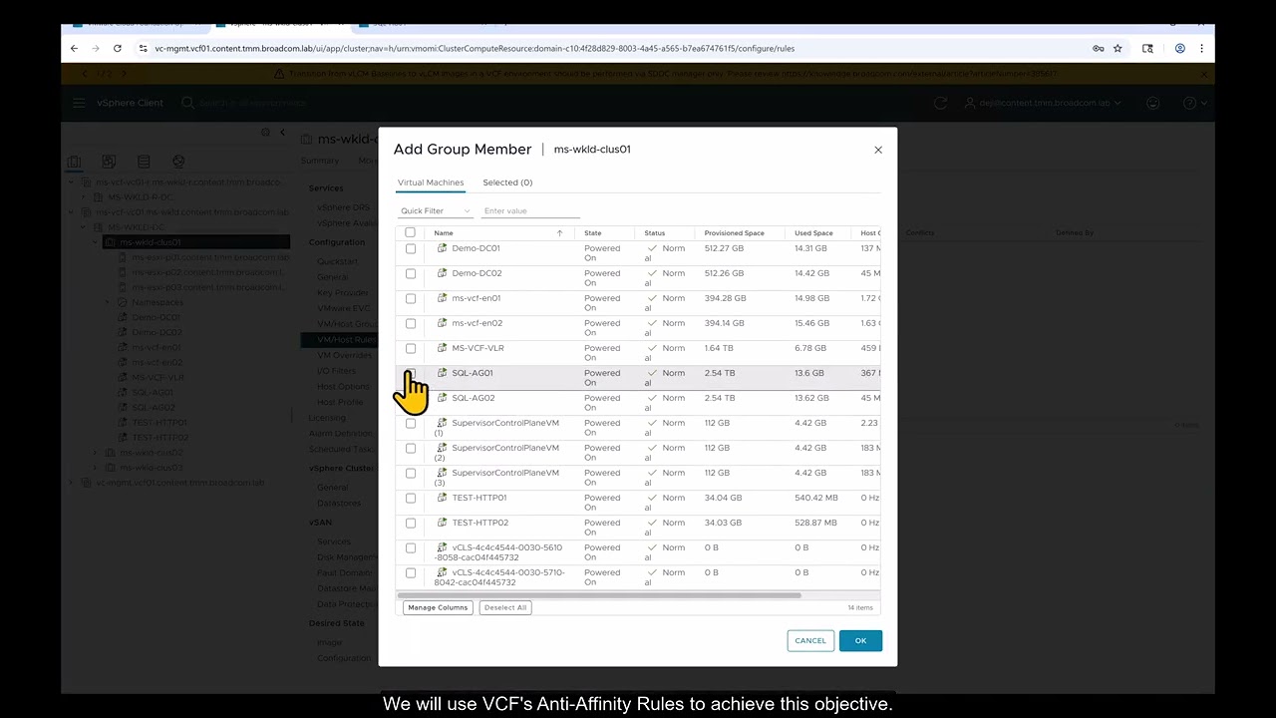Check the TEST-HTTP01 row checkbox
Screen dimensions: 1276x718
[x=411, y=498]
